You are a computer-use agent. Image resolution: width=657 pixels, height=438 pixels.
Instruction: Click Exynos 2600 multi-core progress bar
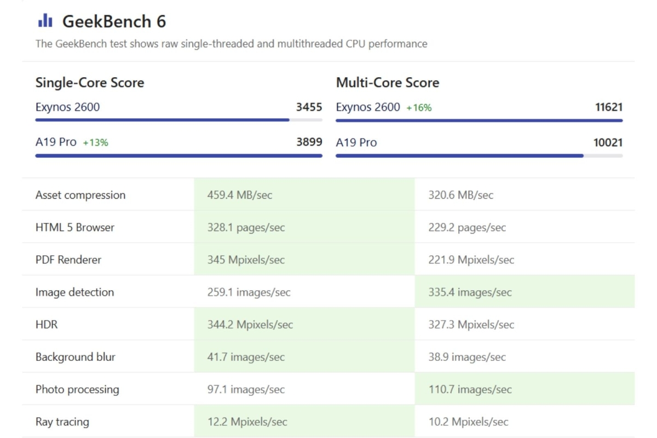pos(479,120)
